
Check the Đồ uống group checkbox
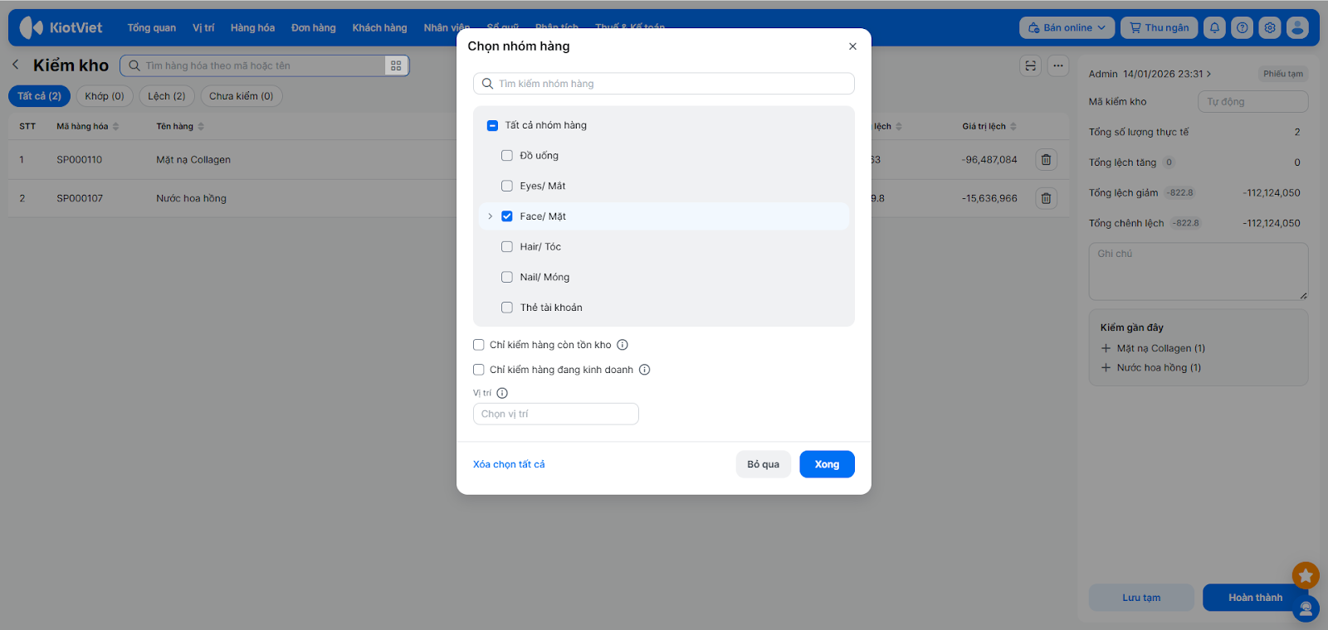pos(507,156)
